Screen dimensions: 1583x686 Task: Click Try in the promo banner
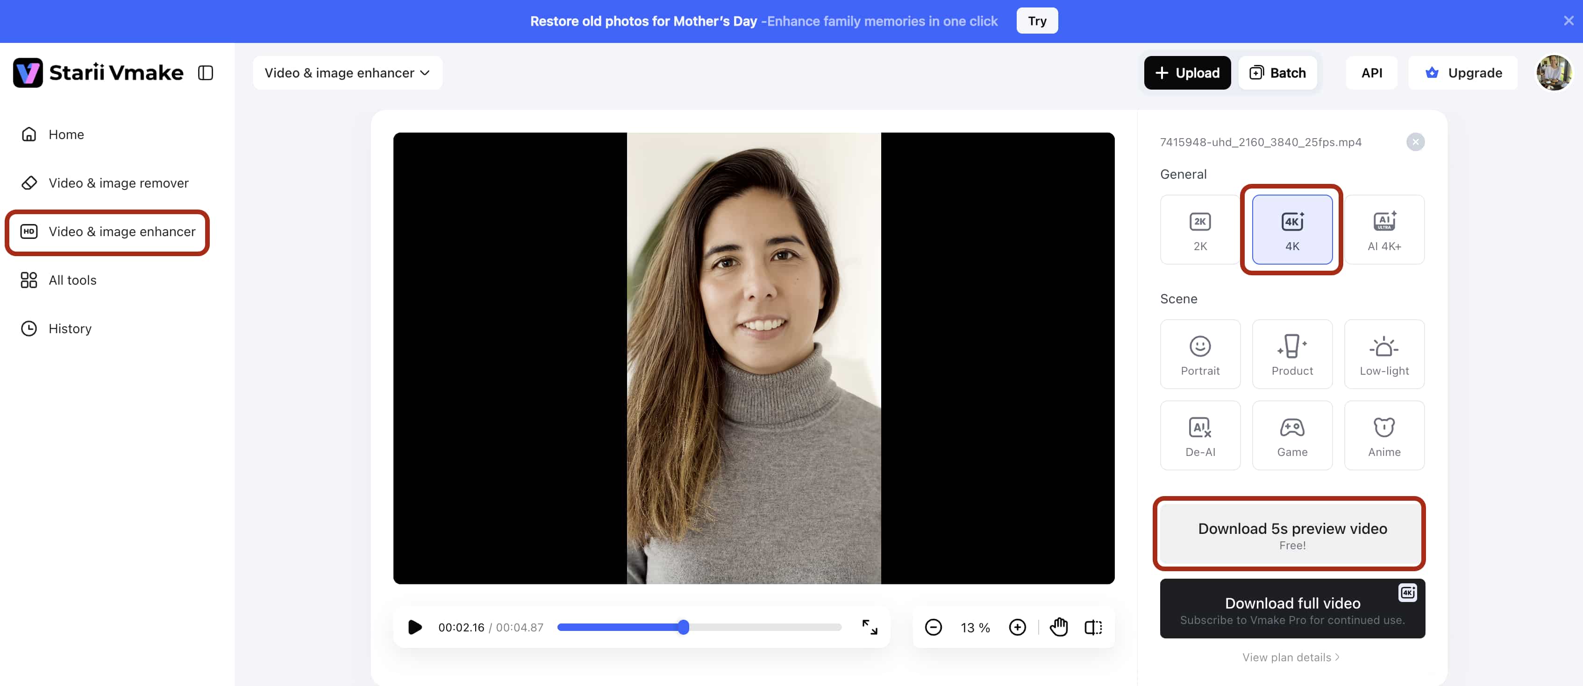coord(1037,21)
